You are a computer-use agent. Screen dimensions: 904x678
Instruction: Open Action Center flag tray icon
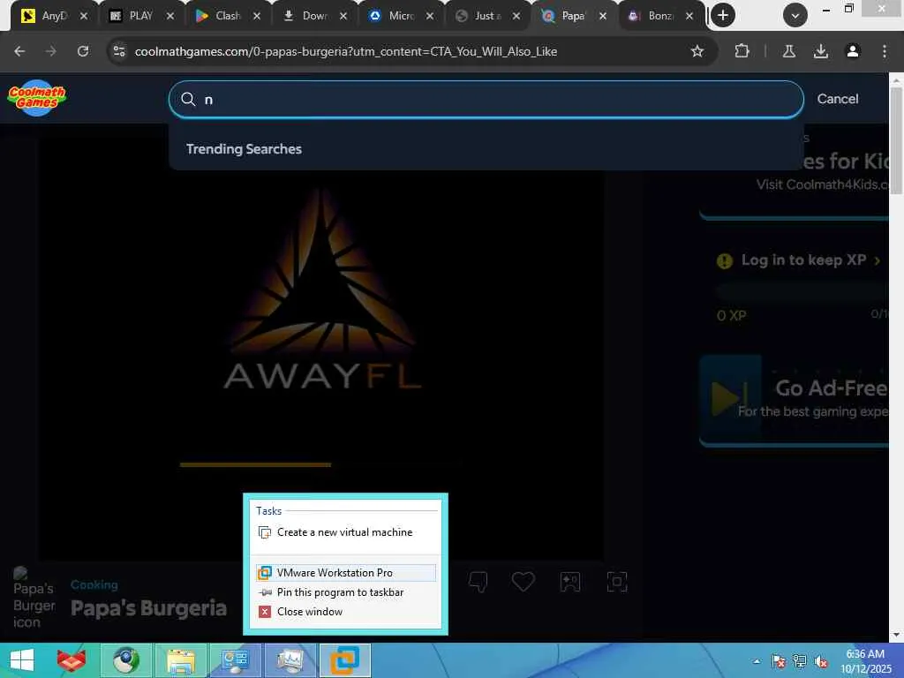click(778, 661)
